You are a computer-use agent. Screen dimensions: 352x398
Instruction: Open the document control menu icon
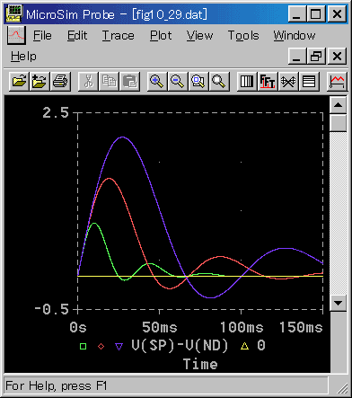coord(16,35)
